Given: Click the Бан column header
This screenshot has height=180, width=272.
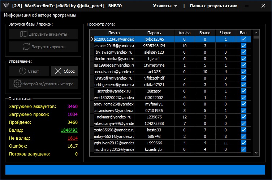Looking at the screenshot, I should pyautogui.click(x=243, y=33).
